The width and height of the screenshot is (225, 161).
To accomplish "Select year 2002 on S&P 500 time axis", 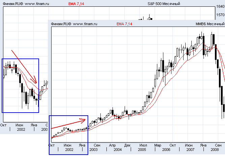I will coord(21,129).
